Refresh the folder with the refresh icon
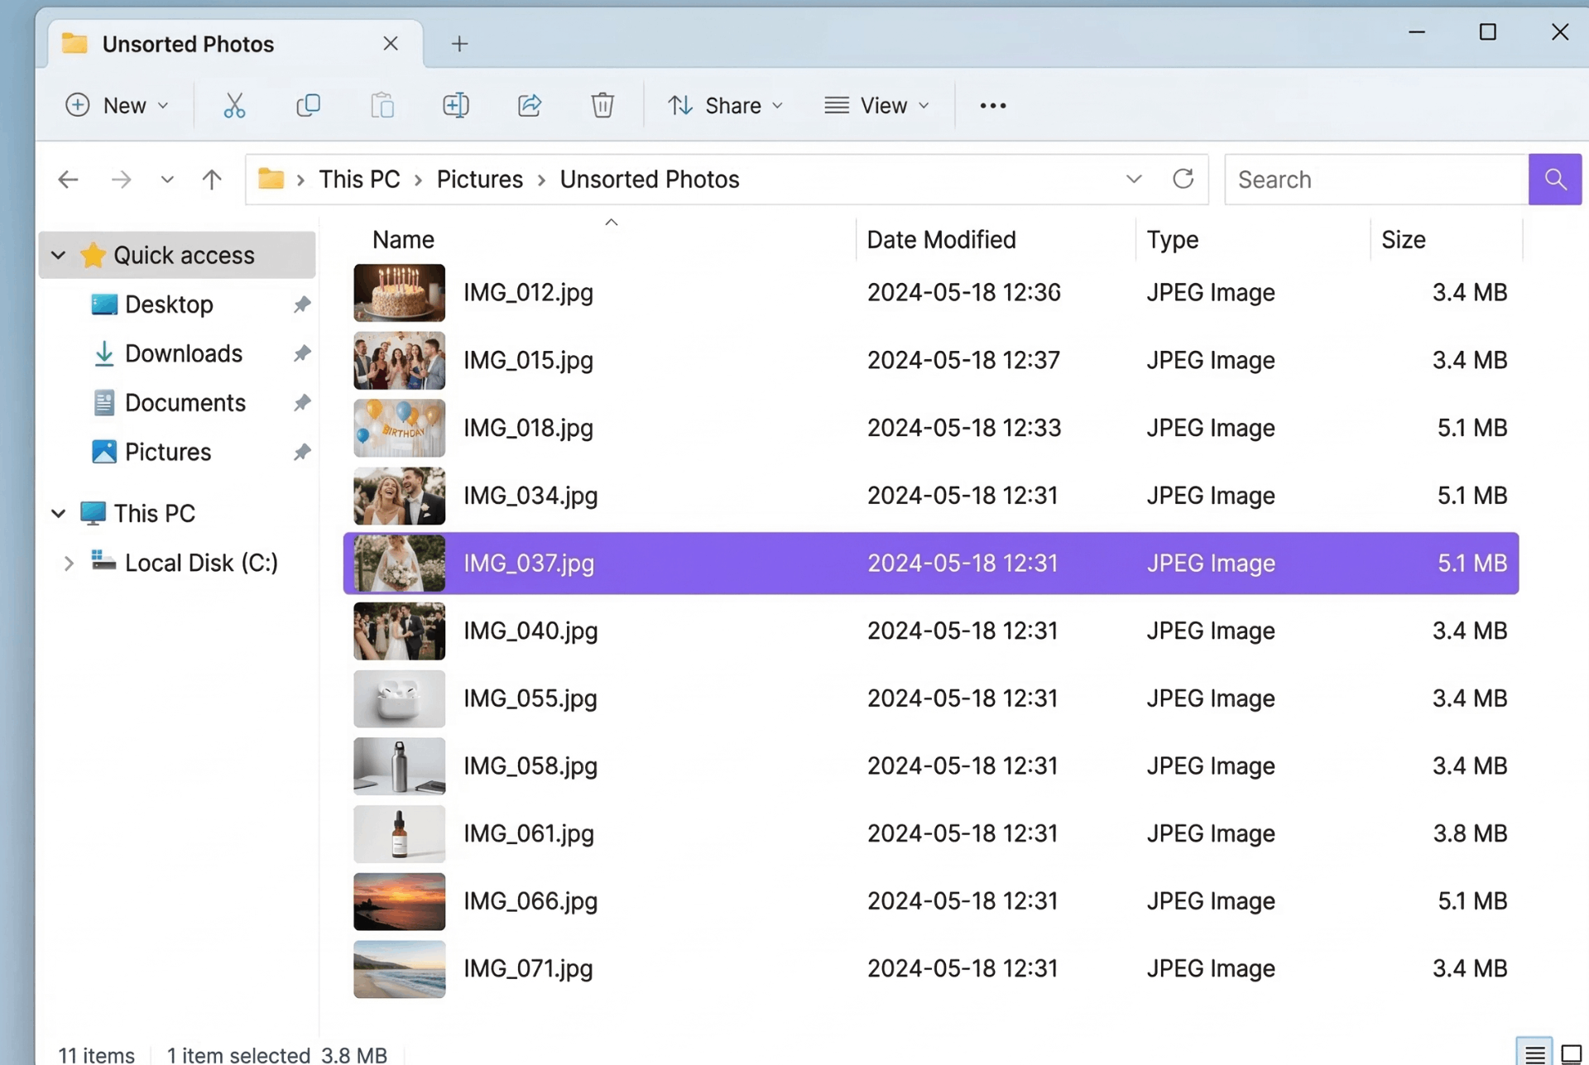The width and height of the screenshot is (1589, 1065). pyautogui.click(x=1183, y=179)
